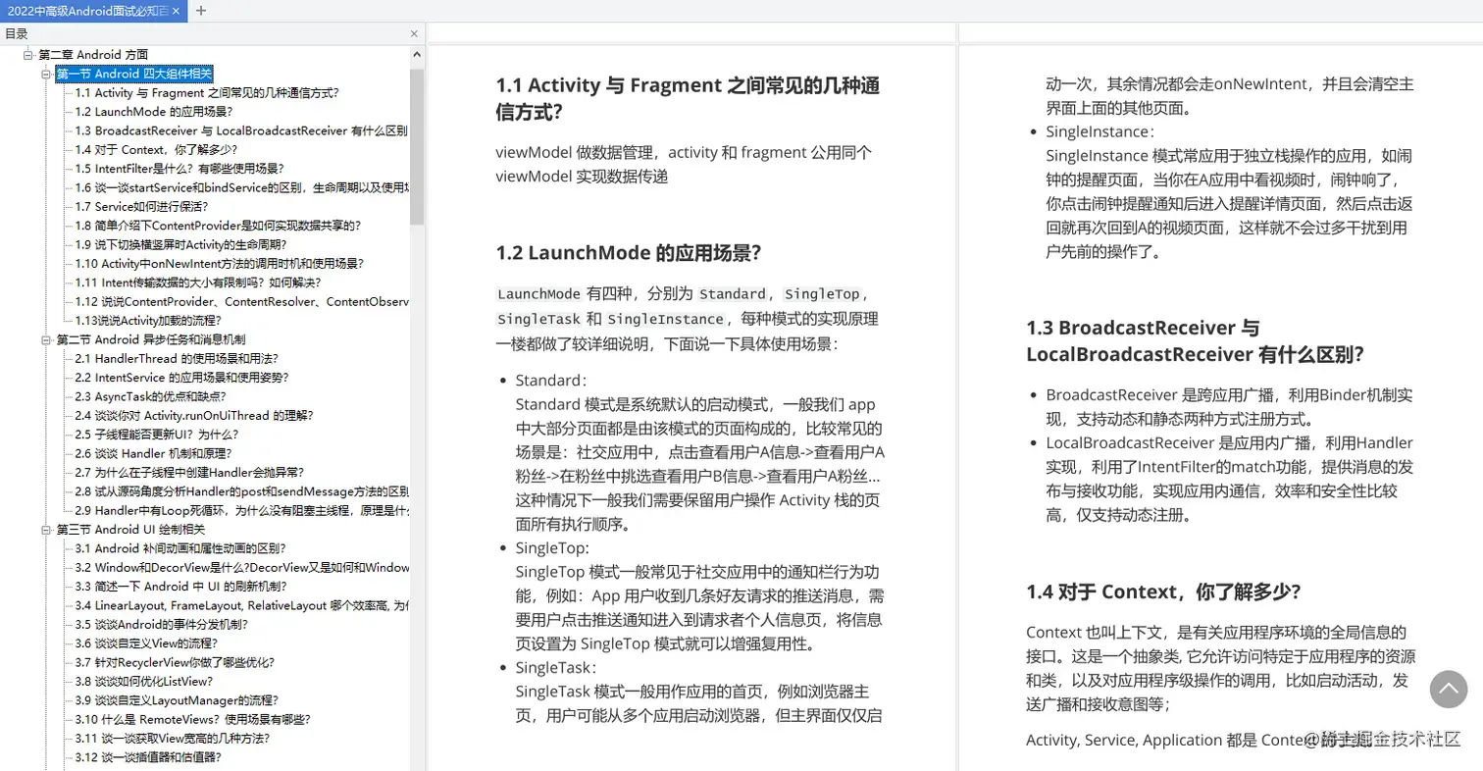Click the outline panel scrollbar thumb
The width and height of the screenshot is (1483, 771).
[417, 146]
